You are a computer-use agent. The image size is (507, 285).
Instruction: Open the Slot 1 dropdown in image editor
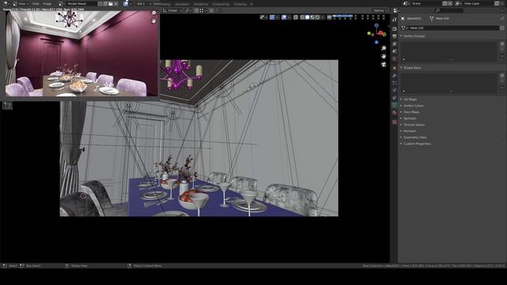coord(143,3)
